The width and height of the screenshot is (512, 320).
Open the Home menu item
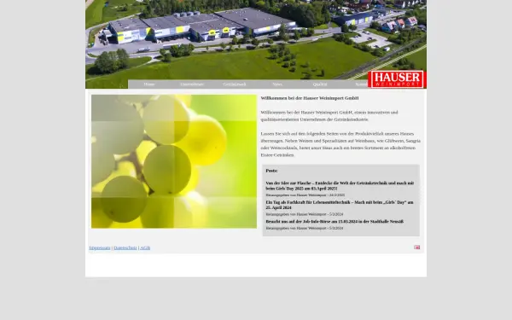coord(149,84)
